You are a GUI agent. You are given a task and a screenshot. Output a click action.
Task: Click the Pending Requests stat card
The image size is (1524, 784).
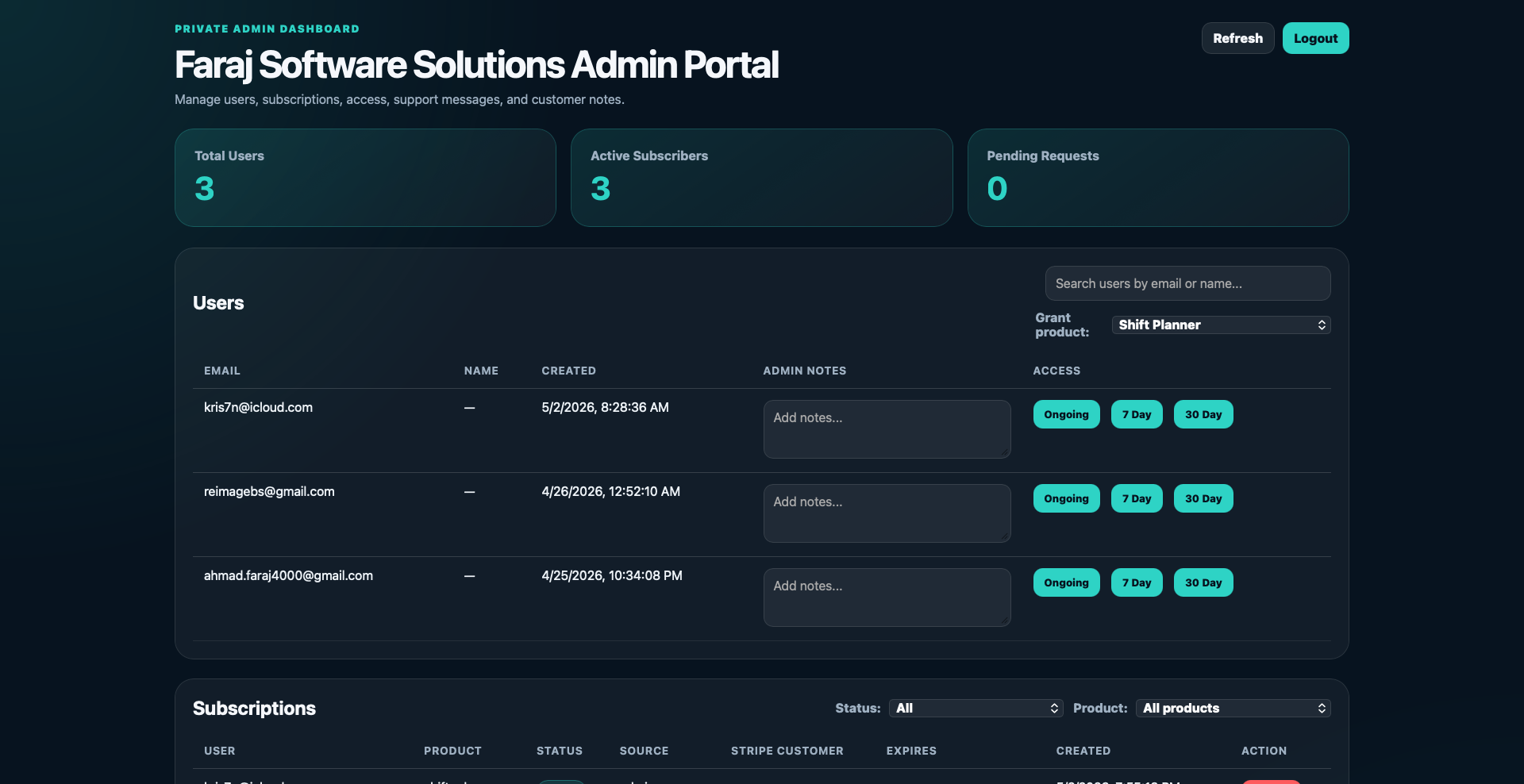click(x=1158, y=178)
